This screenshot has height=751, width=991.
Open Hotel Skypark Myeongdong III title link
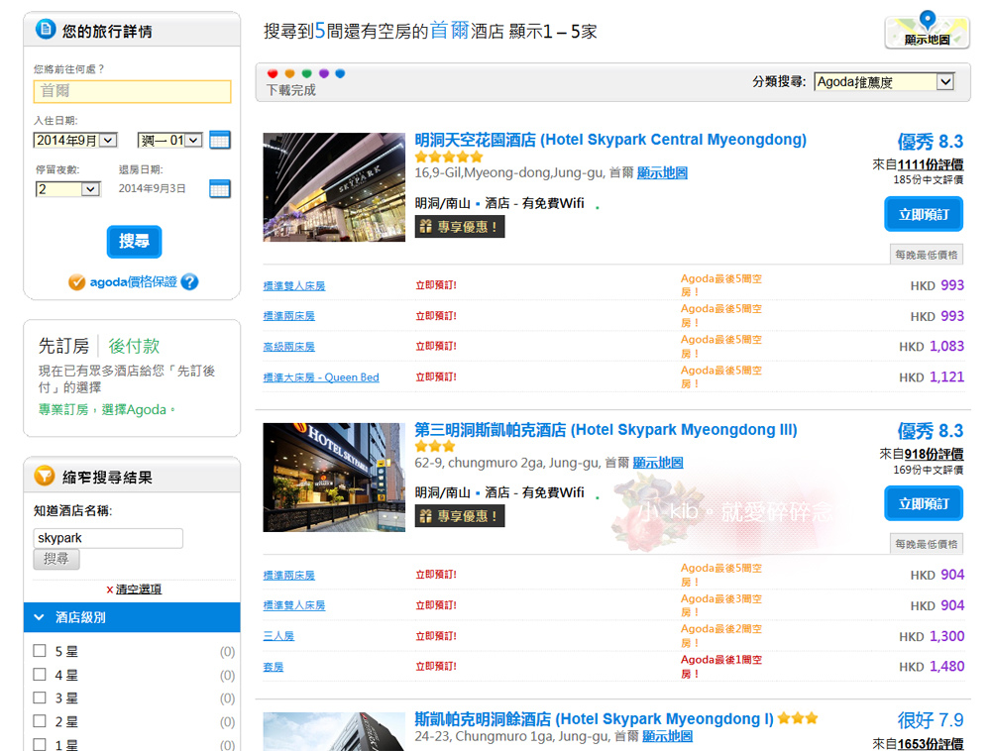click(x=606, y=430)
